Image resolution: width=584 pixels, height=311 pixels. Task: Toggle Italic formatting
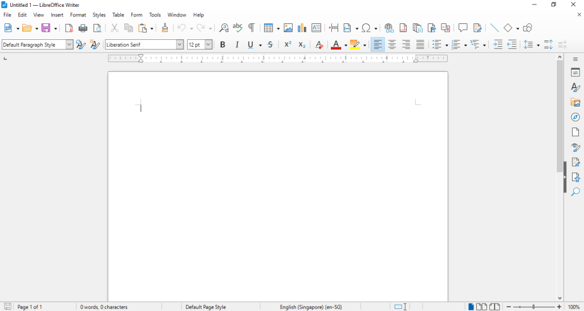(x=237, y=44)
